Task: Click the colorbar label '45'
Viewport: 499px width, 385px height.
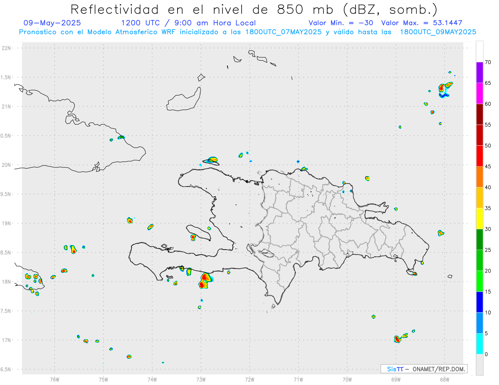Action: click(488, 167)
